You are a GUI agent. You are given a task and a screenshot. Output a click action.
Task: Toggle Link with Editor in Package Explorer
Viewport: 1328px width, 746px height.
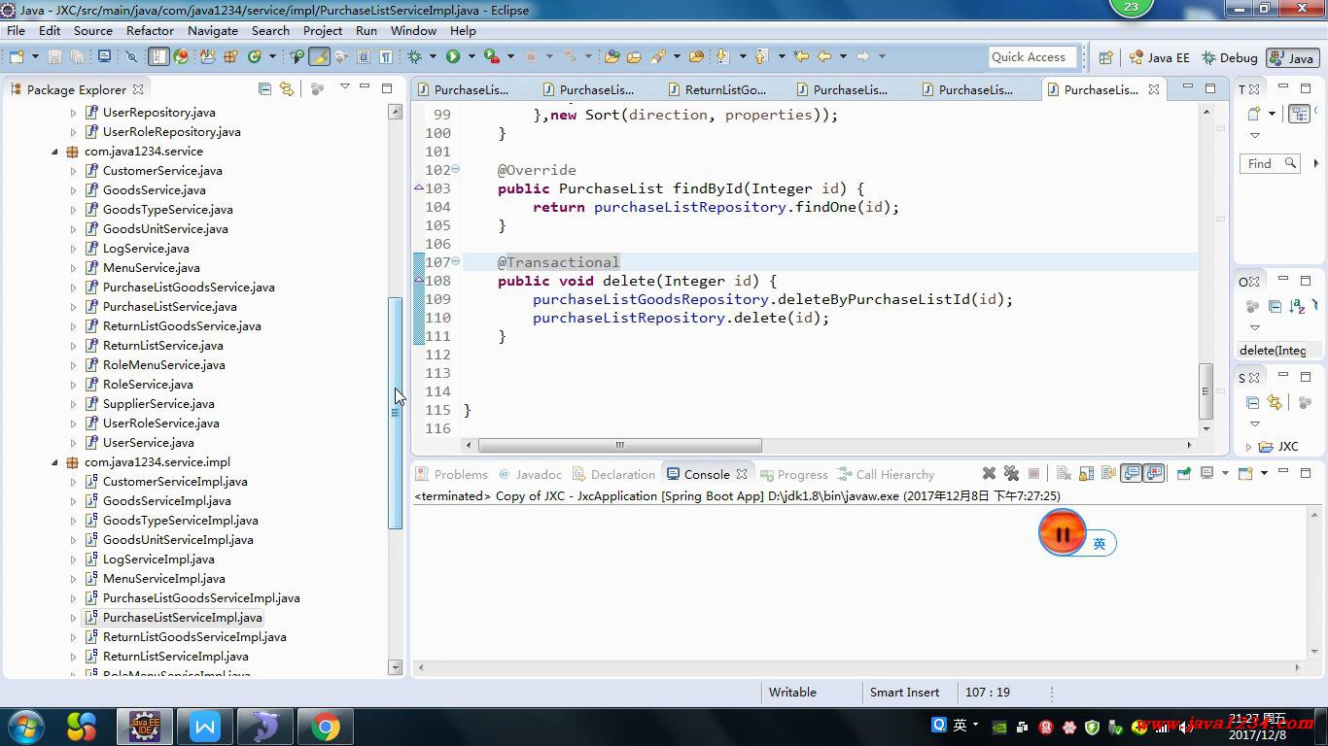click(x=287, y=89)
